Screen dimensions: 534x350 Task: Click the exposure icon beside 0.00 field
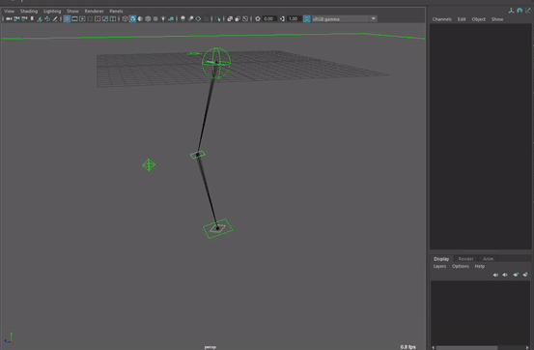coord(258,18)
